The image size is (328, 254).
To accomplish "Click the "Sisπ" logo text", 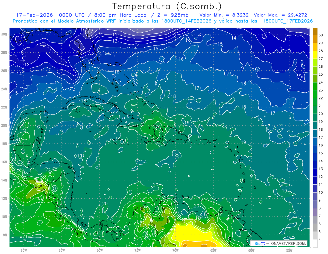I will click(260, 243).
